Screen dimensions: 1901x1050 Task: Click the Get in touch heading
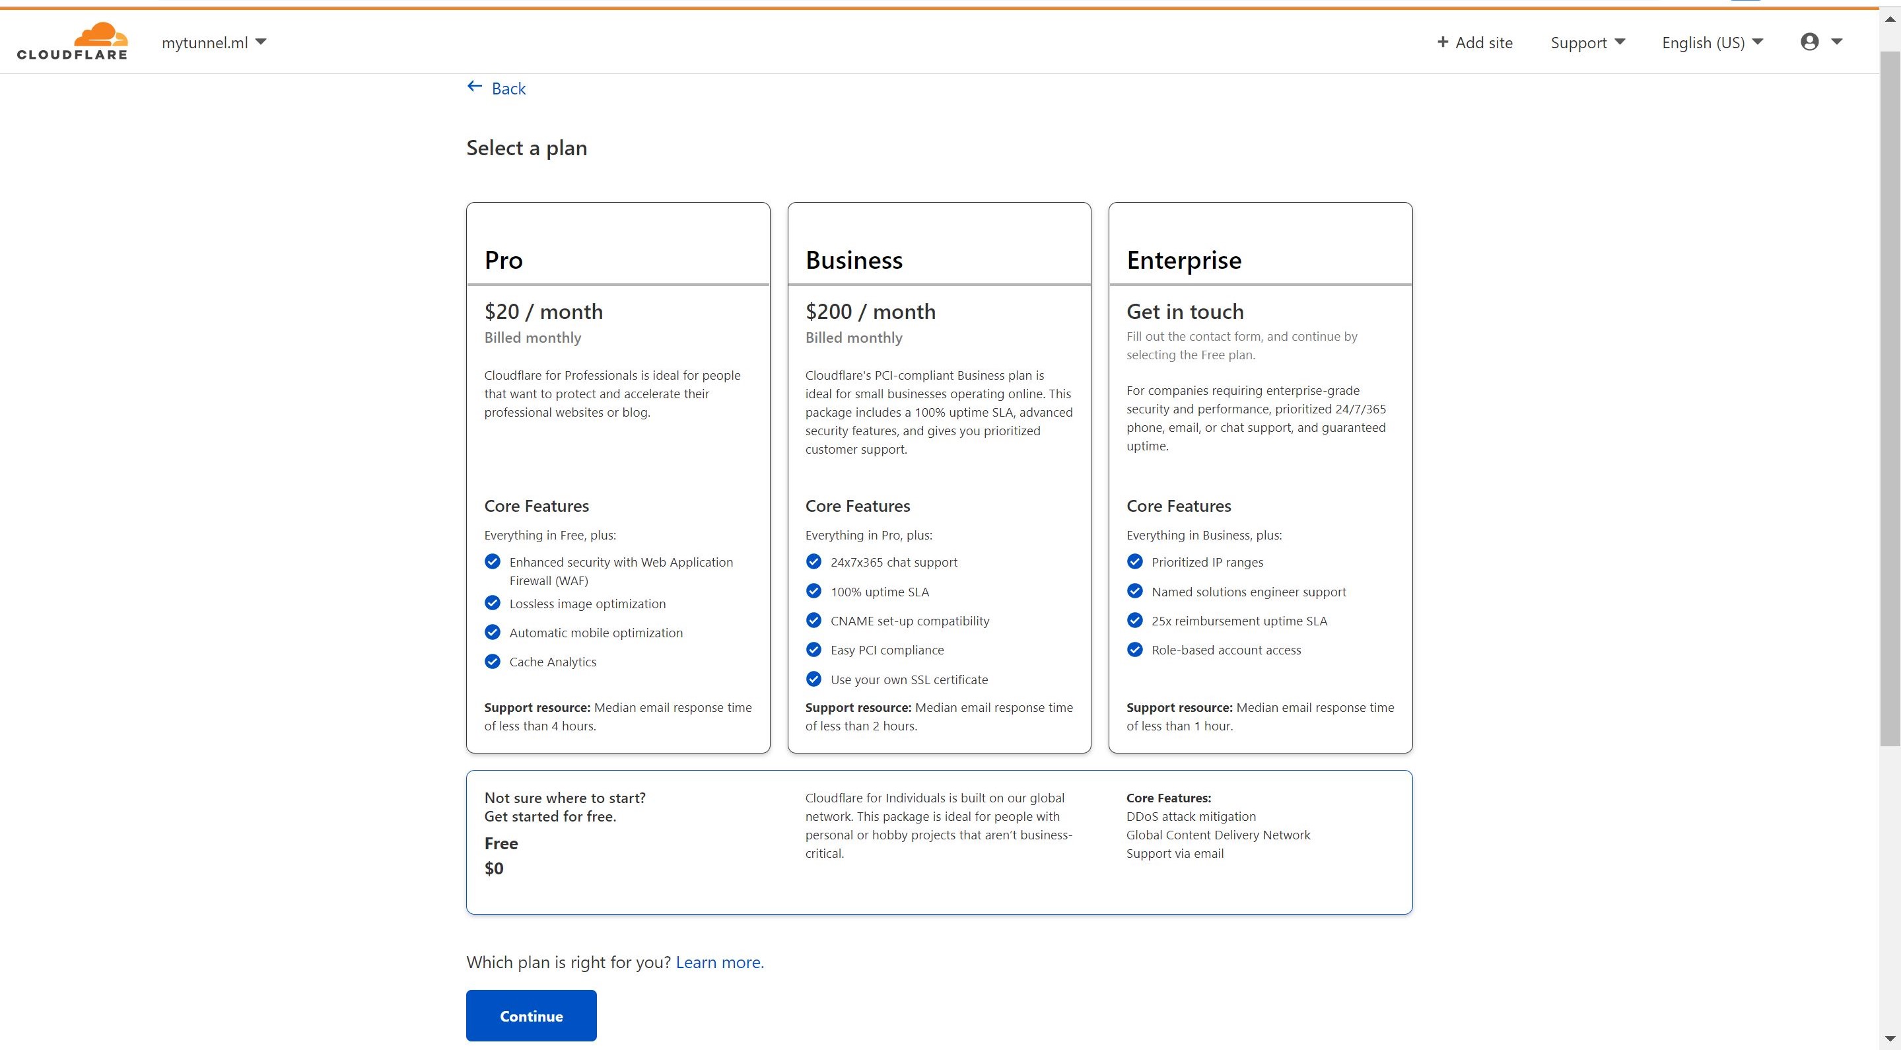coord(1185,312)
